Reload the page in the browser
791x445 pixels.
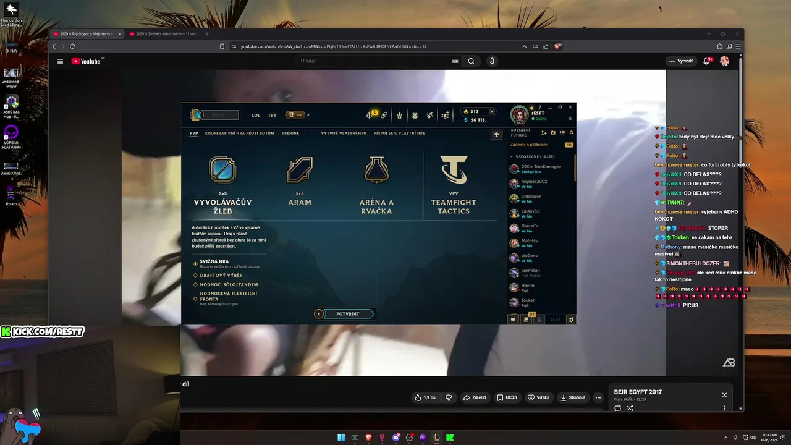coord(72,46)
